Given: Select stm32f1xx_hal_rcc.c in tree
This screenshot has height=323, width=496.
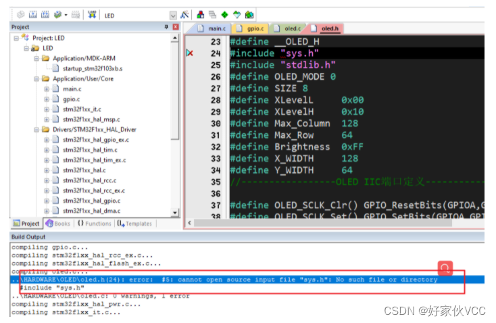Looking at the screenshot, I should click(89, 180).
